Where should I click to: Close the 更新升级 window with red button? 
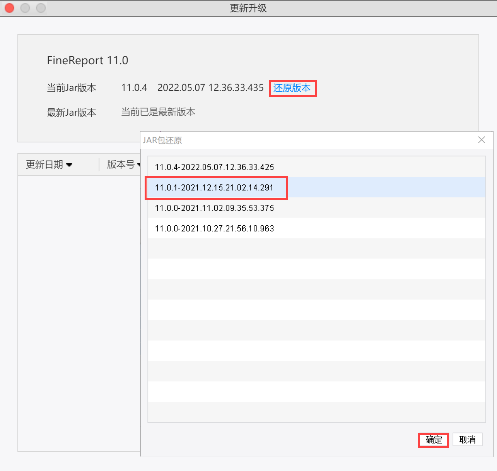coord(10,8)
